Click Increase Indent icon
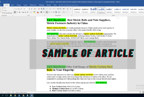 pyautogui.click(x=60, y=9)
